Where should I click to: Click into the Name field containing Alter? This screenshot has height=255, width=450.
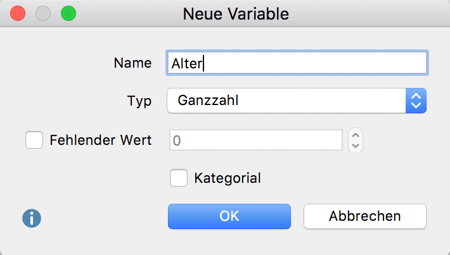(297, 63)
